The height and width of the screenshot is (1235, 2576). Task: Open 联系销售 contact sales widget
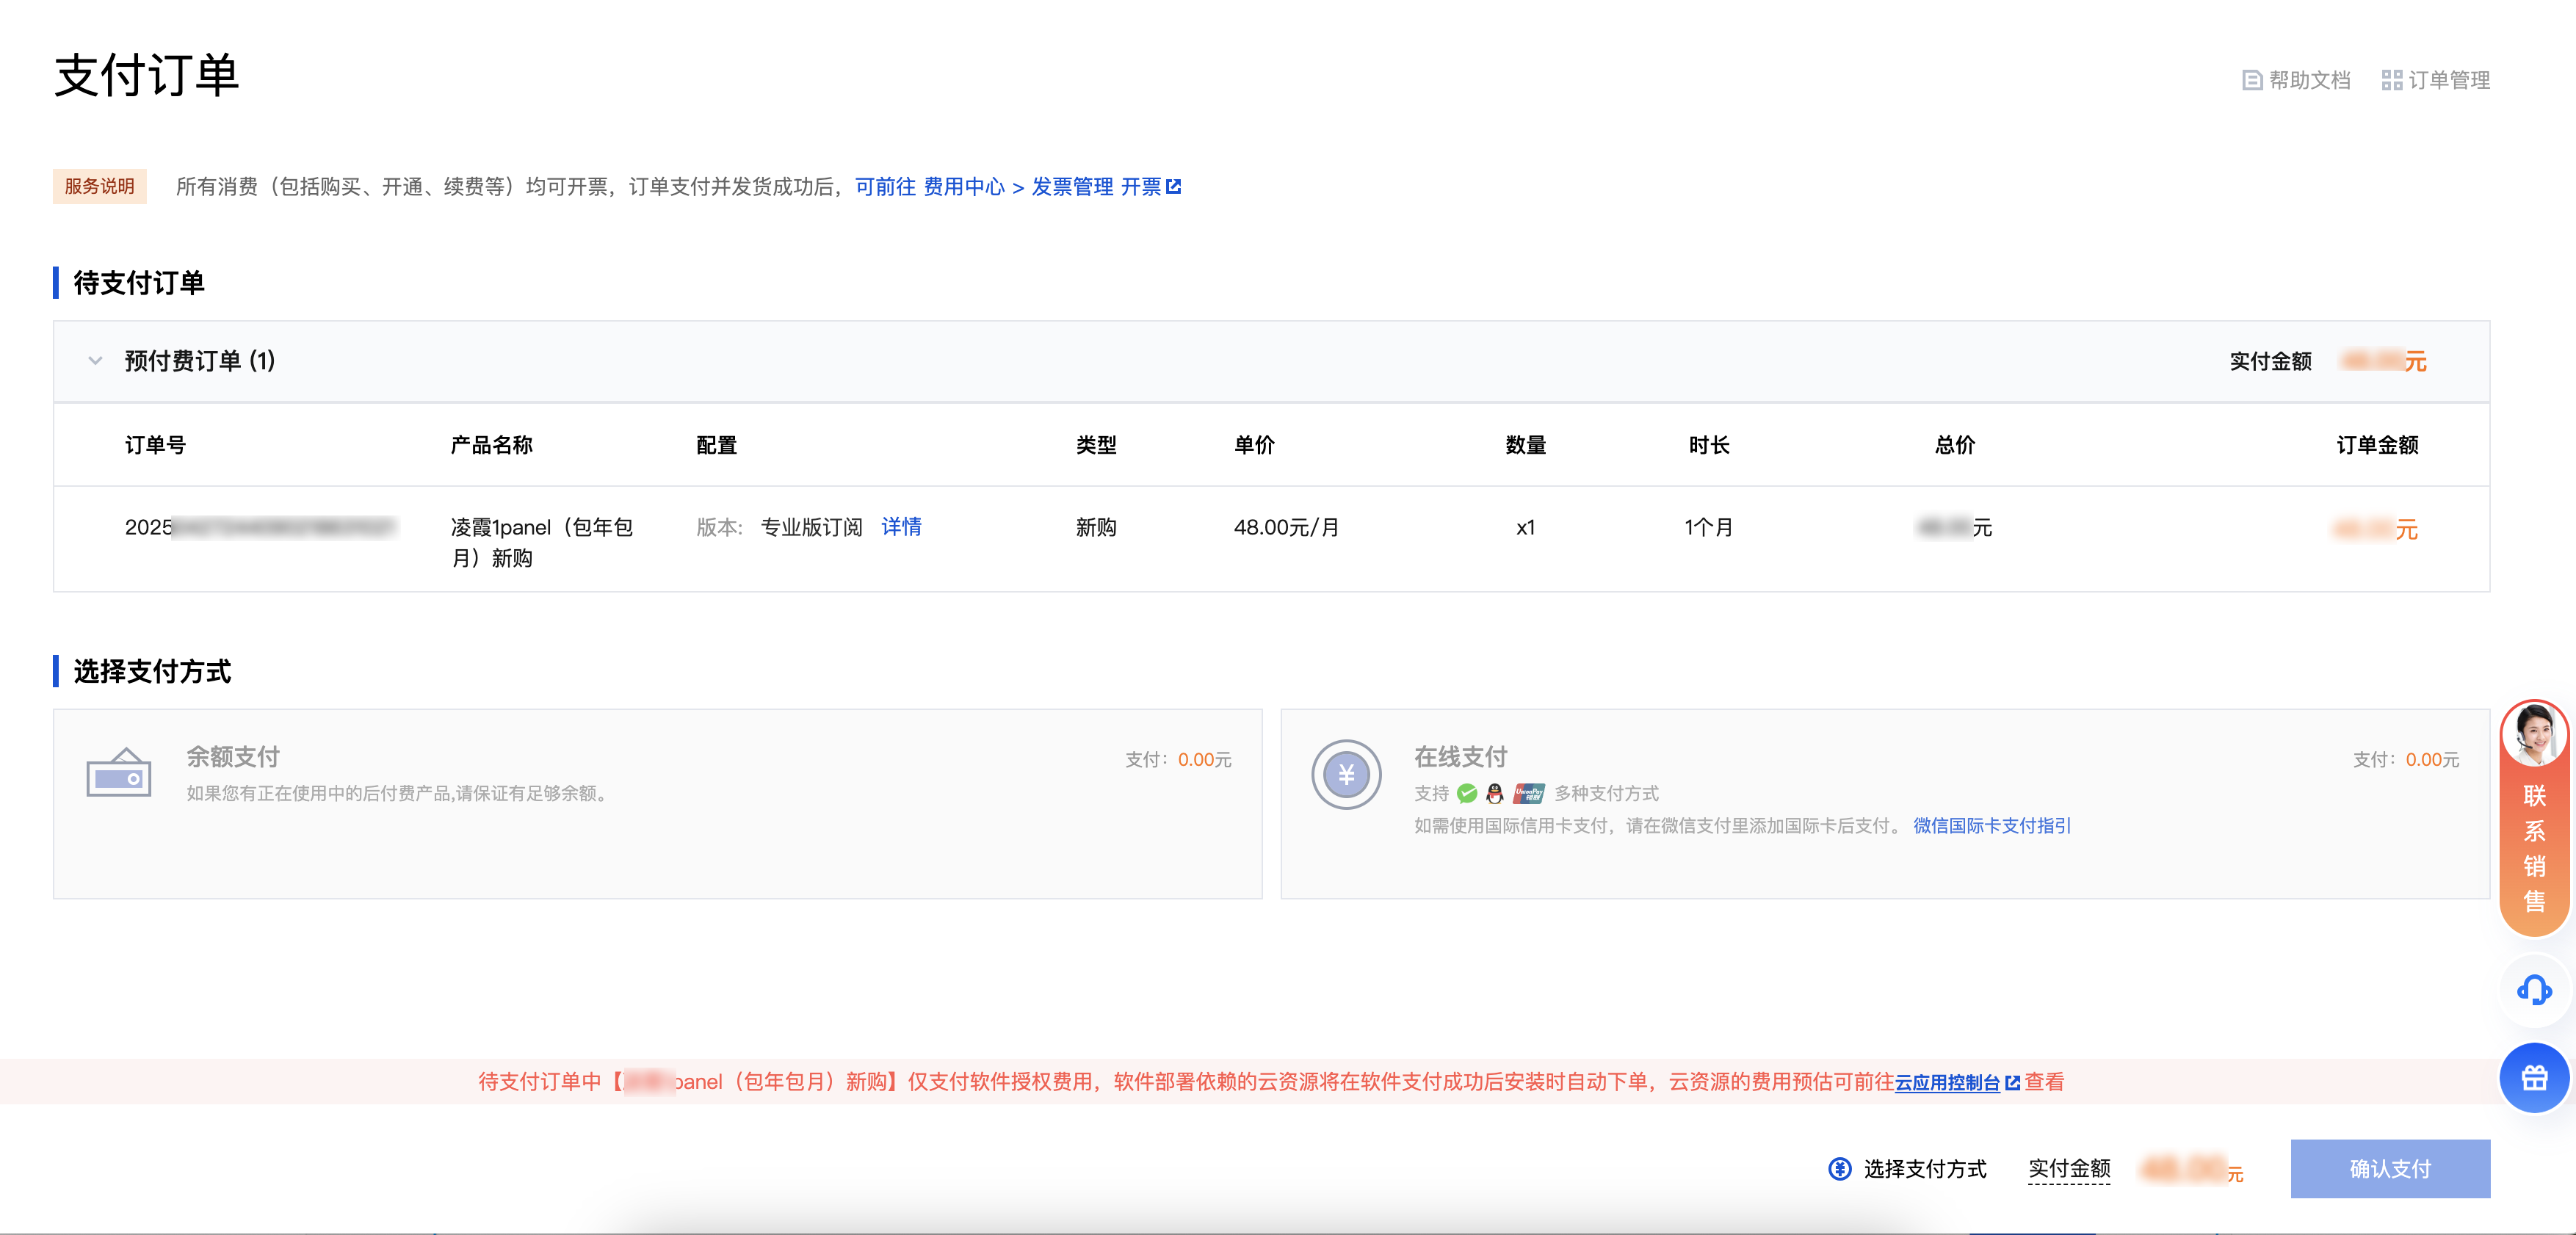2534,818
